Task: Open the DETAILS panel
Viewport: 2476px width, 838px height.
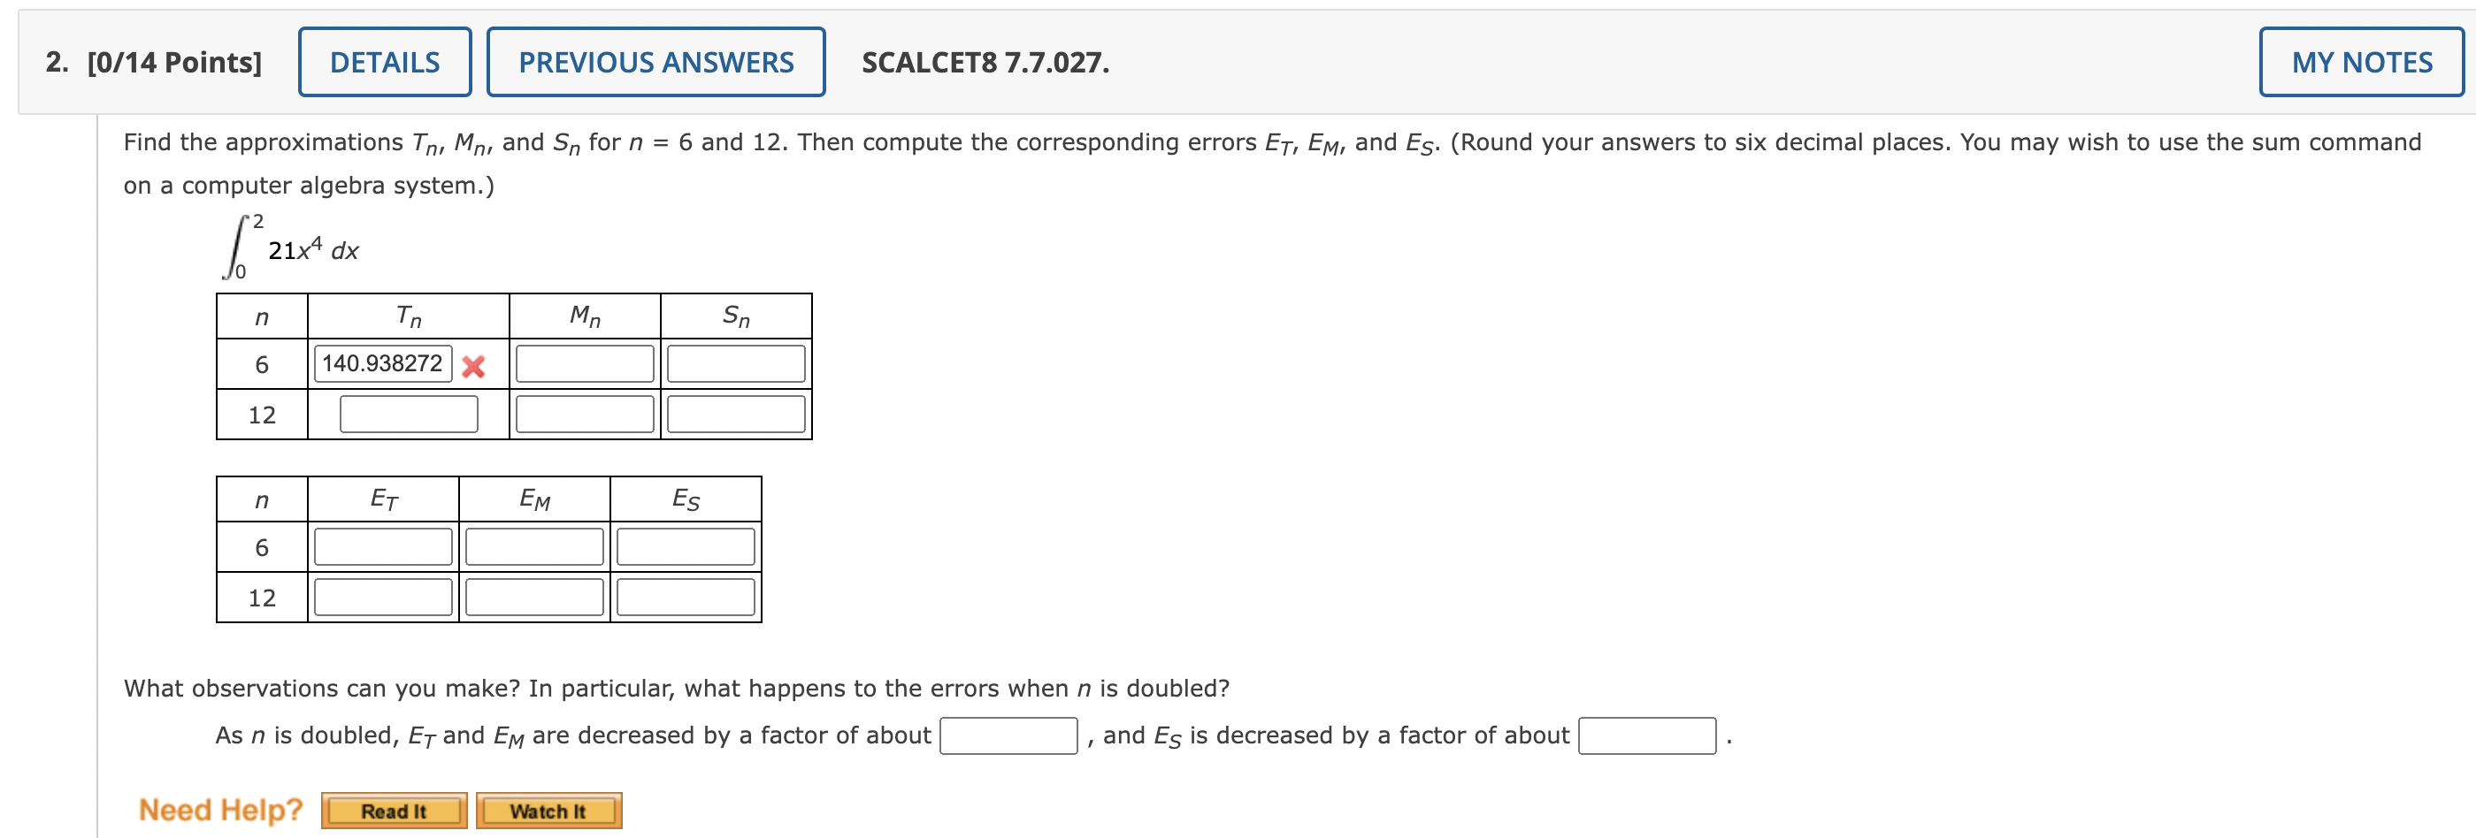Action: [384, 62]
